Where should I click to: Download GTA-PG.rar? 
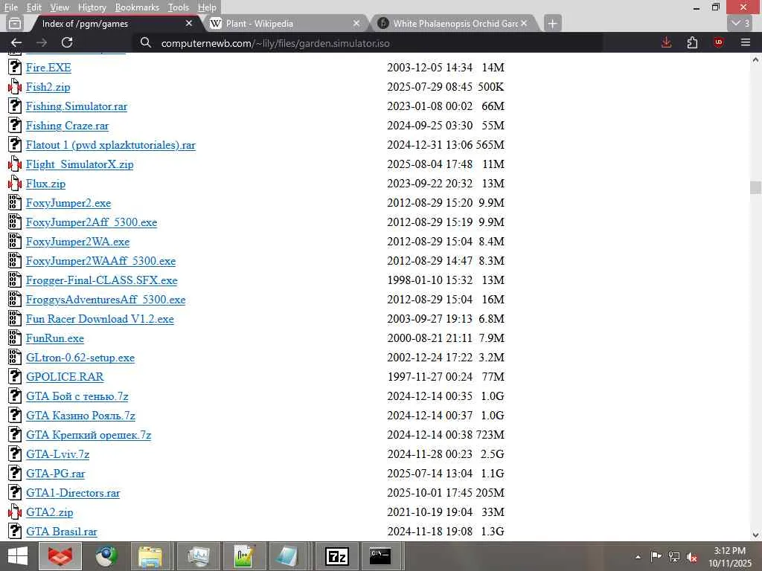pos(55,474)
